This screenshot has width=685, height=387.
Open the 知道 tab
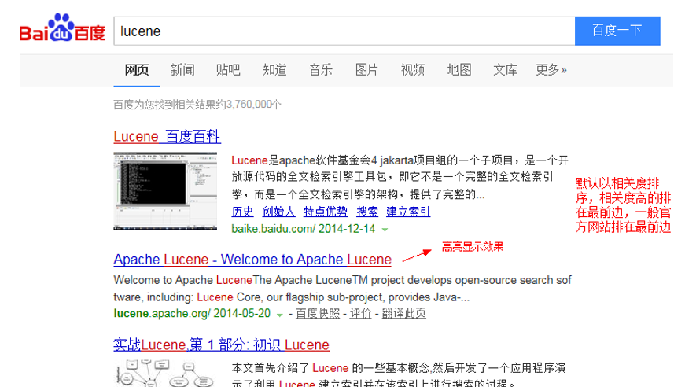click(274, 70)
